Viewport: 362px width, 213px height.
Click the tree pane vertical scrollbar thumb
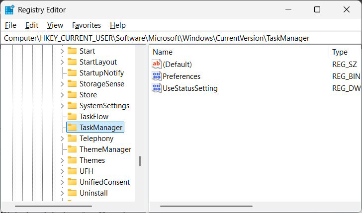pyautogui.click(x=140, y=161)
